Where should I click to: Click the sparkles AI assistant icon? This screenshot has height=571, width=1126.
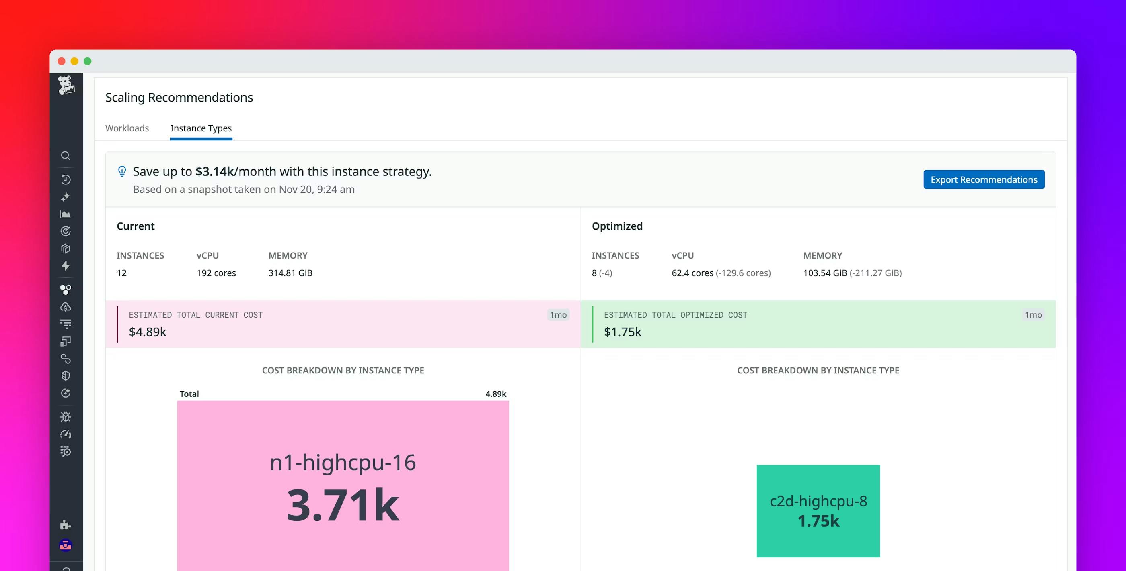(66, 197)
